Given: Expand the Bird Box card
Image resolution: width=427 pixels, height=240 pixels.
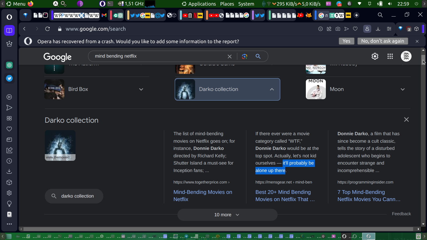Looking at the screenshot, I should [x=141, y=89].
